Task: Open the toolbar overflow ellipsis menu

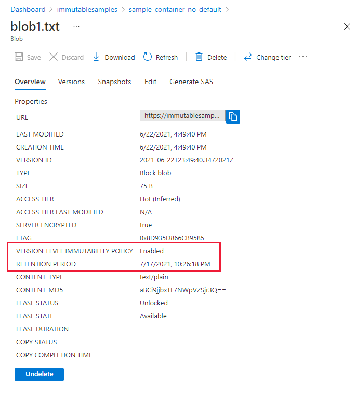Action: pos(303,57)
